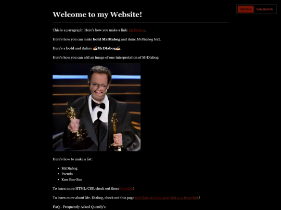Select the Miasma theme button
The height and width of the screenshot is (210, 281).
pos(246,9)
